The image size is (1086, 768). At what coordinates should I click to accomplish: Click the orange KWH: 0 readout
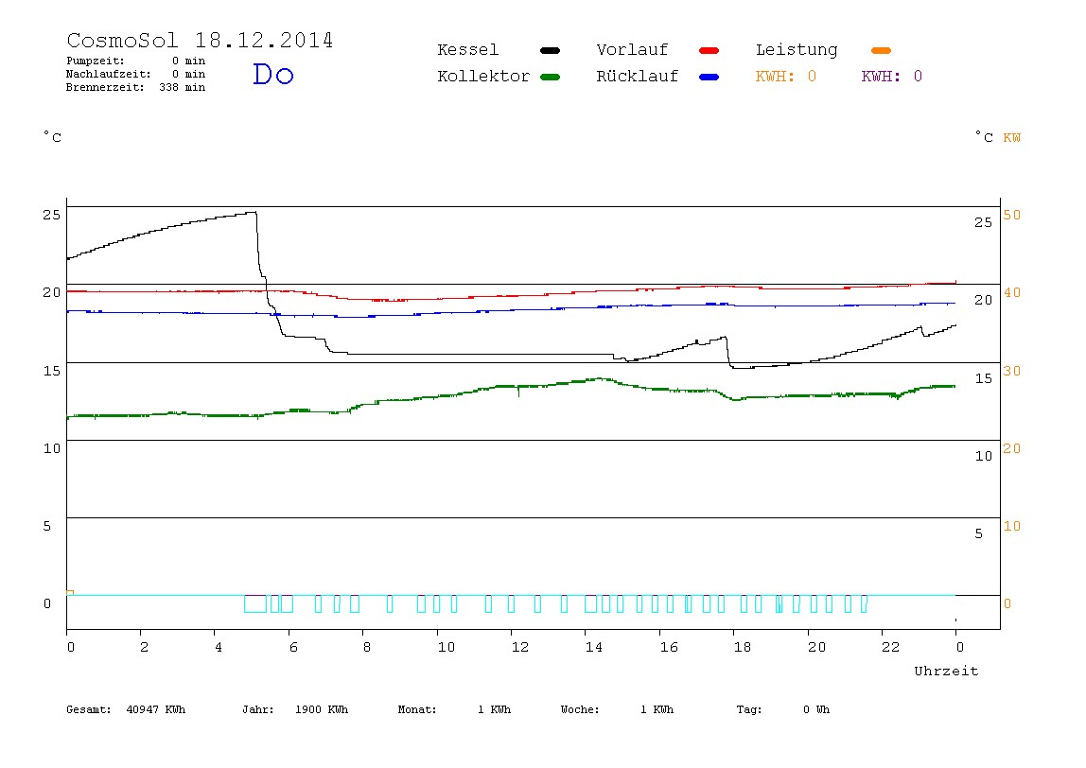785,77
